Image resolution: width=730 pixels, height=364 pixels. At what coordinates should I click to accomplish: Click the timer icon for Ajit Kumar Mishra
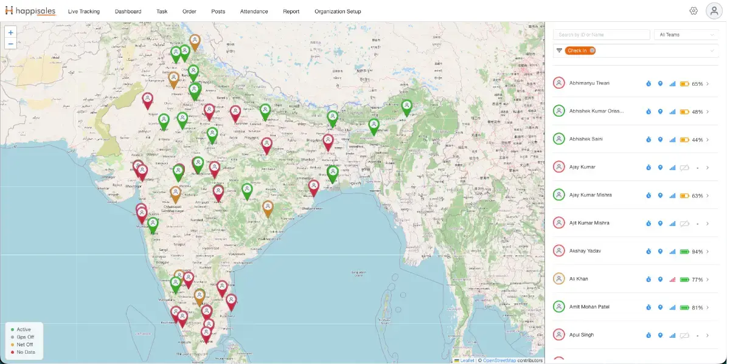click(x=648, y=224)
